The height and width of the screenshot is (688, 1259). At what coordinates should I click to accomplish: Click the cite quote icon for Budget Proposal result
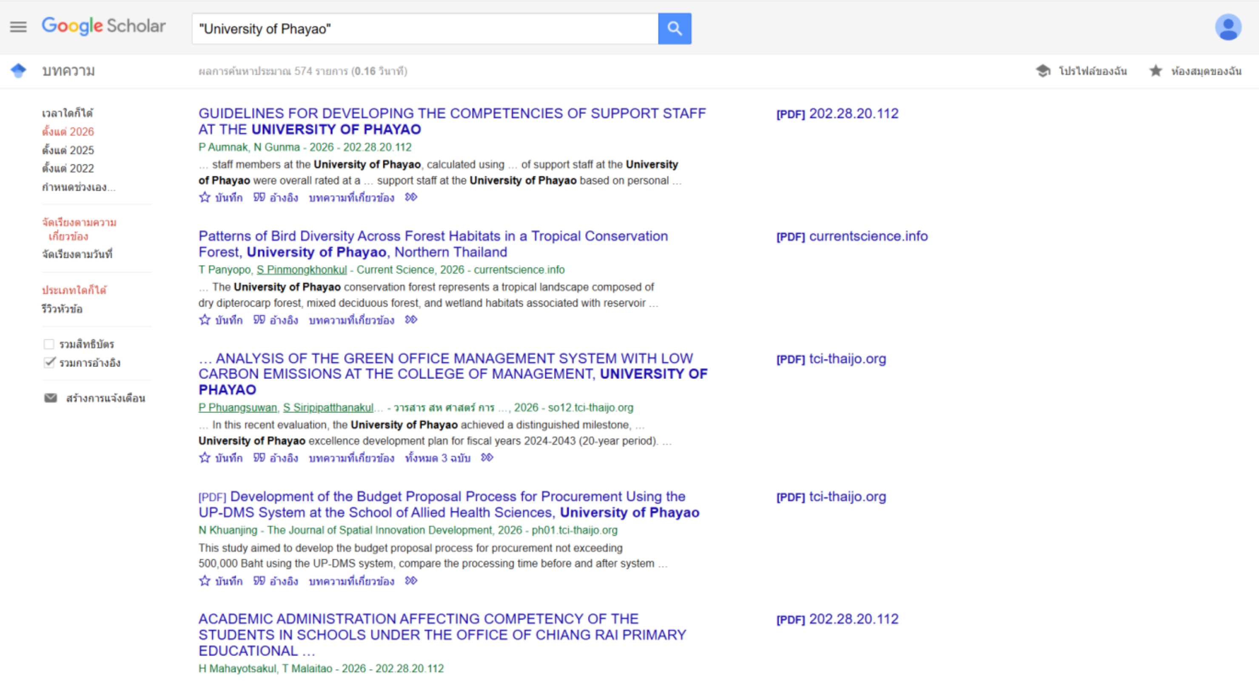tap(259, 581)
